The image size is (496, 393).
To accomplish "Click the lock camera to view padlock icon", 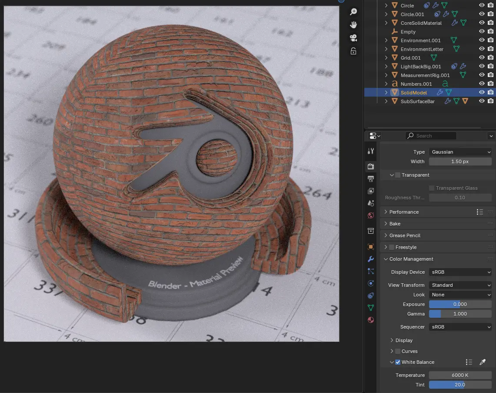I will click(353, 51).
